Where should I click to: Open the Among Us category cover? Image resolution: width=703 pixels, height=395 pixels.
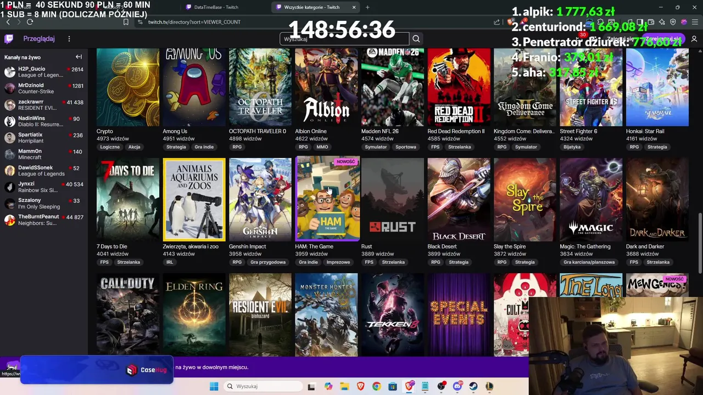[x=194, y=87]
